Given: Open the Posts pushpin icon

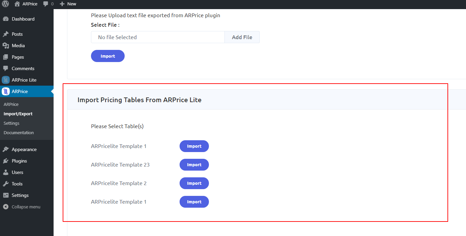Looking at the screenshot, I should pyautogui.click(x=5, y=34).
